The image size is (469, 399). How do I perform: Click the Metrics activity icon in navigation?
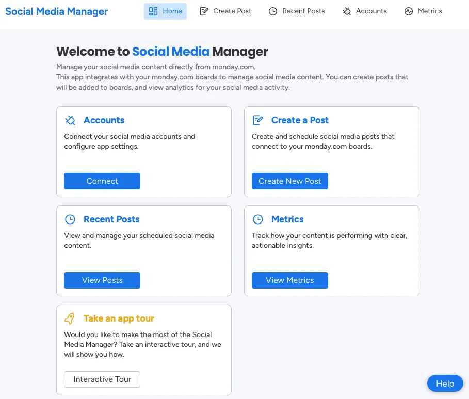click(x=409, y=11)
